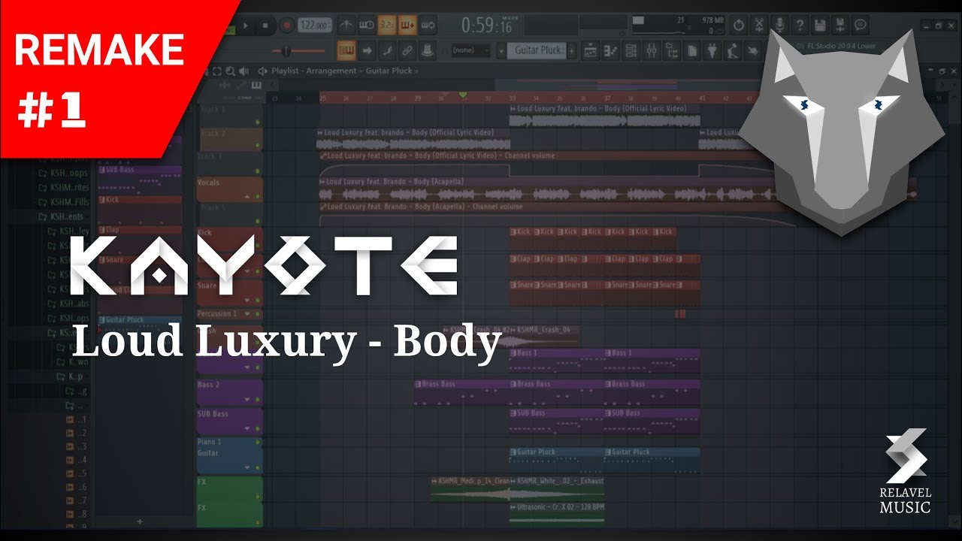Click the master pitch slider knob
962x541 pixels.
click(x=286, y=50)
